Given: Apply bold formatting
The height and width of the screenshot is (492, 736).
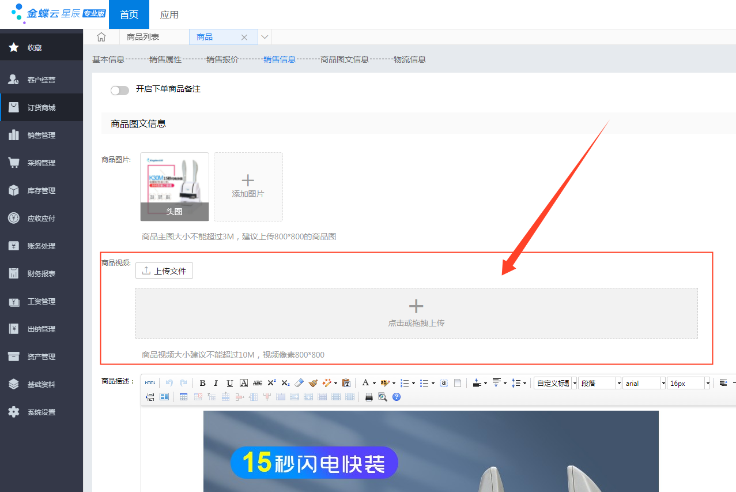Looking at the screenshot, I should pyautogui.click(x=202, y=383).
